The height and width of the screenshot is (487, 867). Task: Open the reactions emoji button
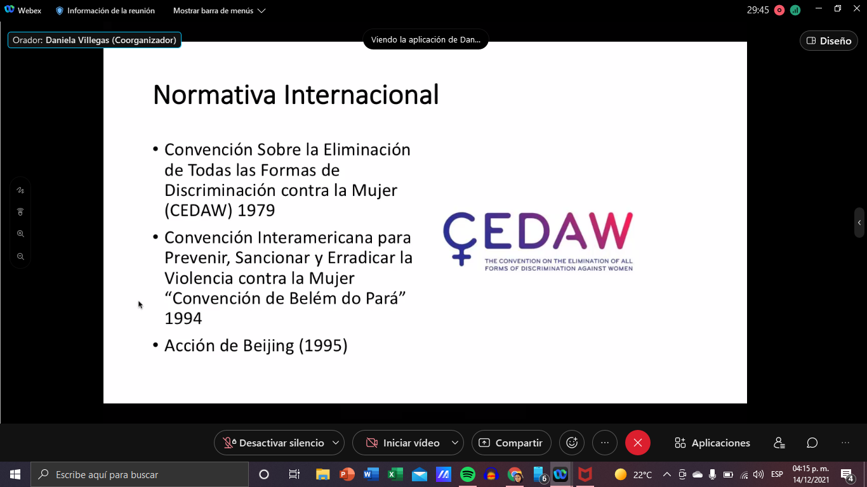572,443
